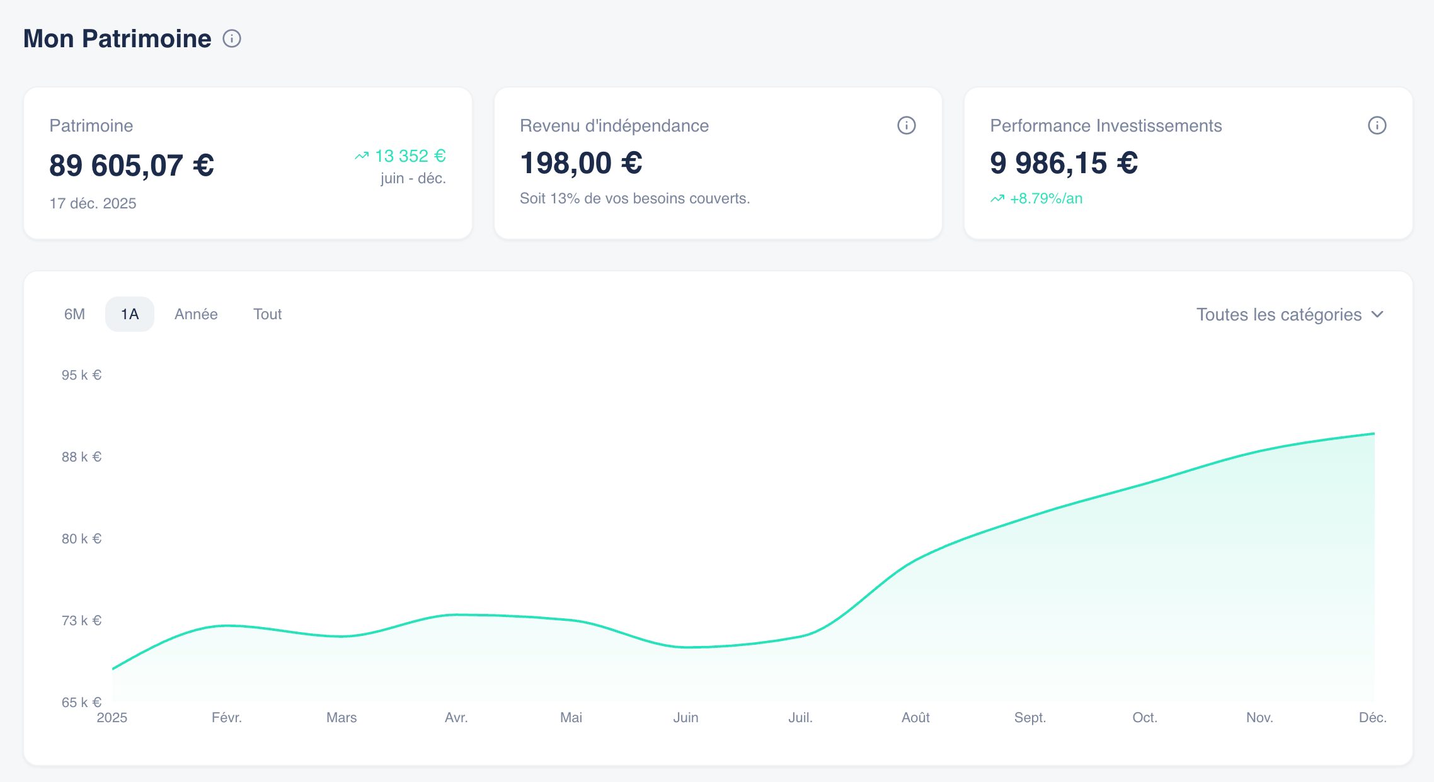Click chevron next to Toutes les catégories
The height and width of the screenshot is (782, 1434).
point(1377,314)
